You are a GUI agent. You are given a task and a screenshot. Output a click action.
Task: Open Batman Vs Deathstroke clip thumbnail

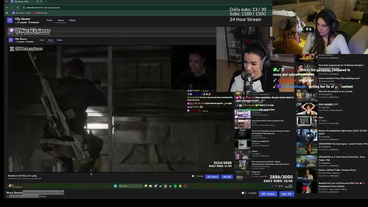(306, 135)
